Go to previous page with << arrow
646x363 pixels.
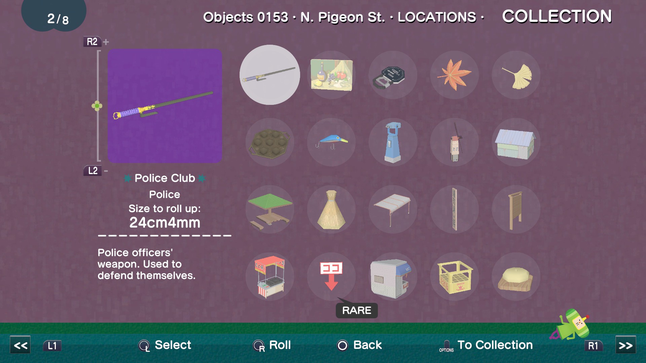[x=20, y=346]
